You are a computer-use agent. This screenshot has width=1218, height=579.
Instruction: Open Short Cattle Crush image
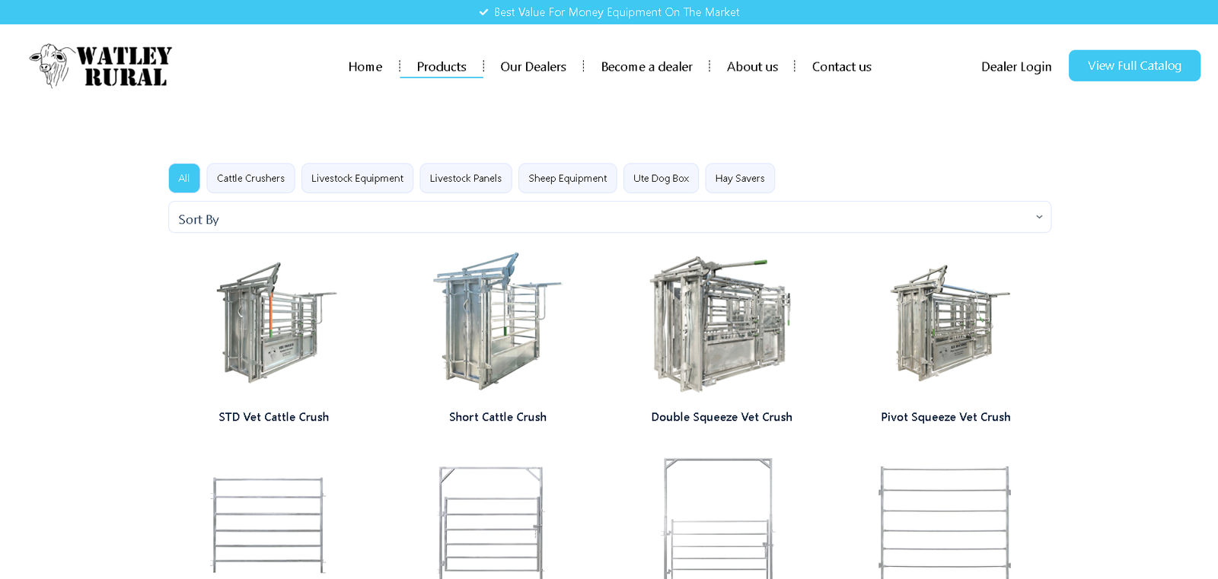498,321
